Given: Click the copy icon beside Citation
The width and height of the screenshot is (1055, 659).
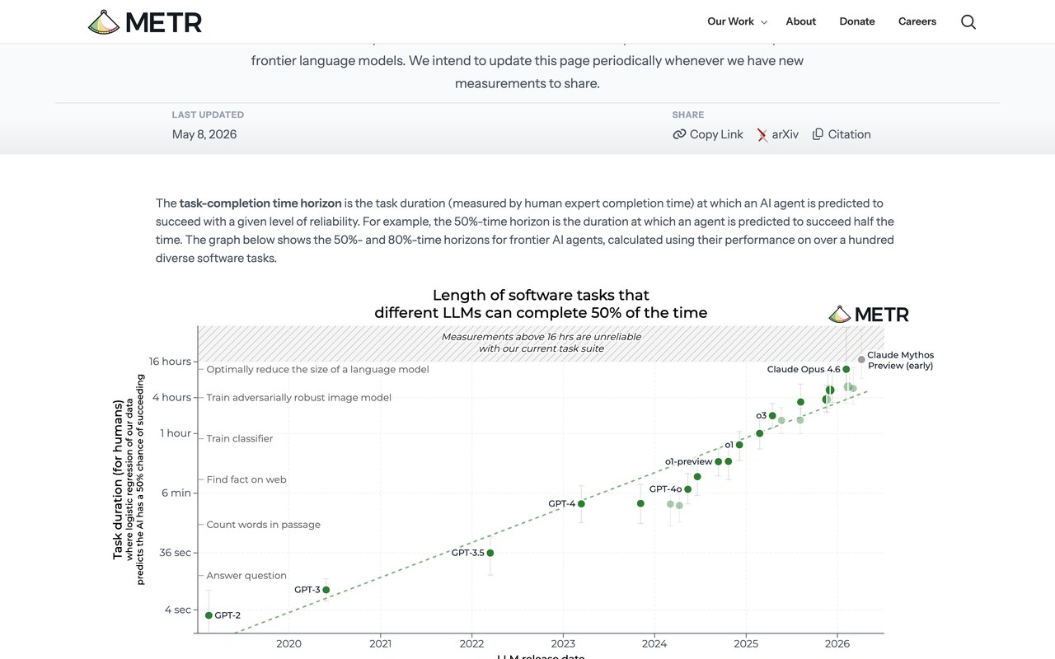Looking at the screenshot, I should tap(818, 134).
